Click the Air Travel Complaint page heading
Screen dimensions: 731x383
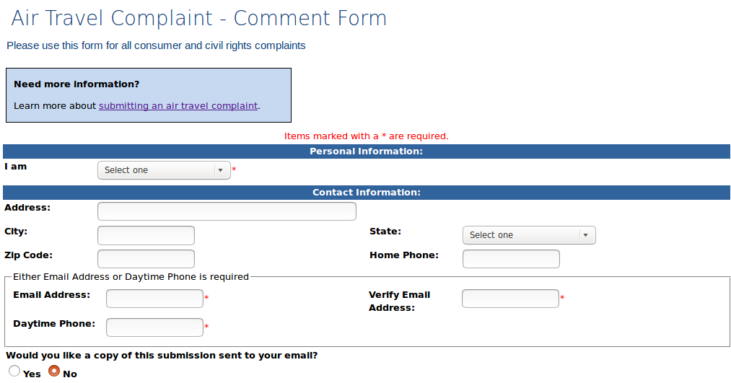pos(199,18)
